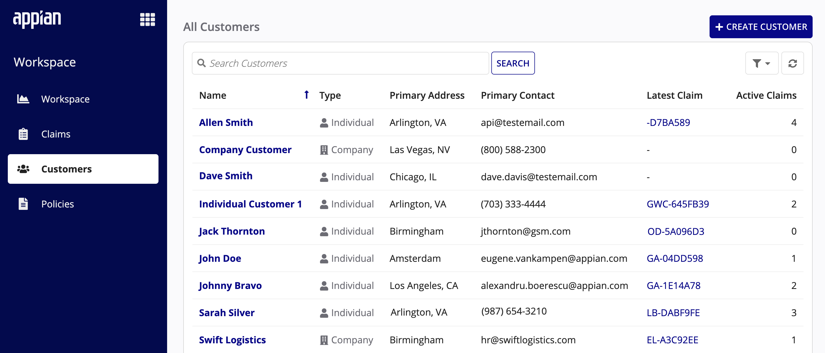Open claim OD-5A096D3
The image size is (825, 353).
point(676,231)
